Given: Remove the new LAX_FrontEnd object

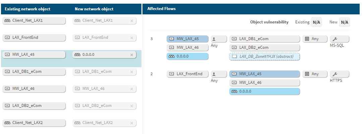Looking at the screenshot, I should (131, 38).
